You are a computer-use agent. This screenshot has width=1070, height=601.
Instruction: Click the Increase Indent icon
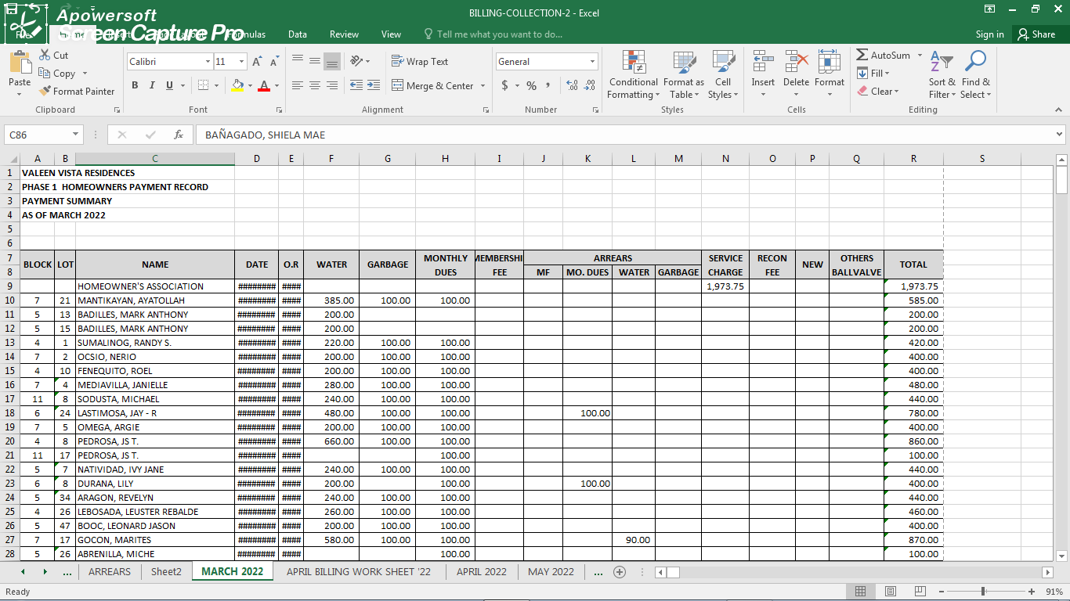point(373,85)
